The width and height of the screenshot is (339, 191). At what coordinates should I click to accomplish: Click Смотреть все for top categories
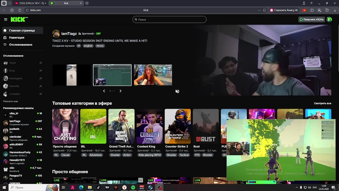pos(323,103)
